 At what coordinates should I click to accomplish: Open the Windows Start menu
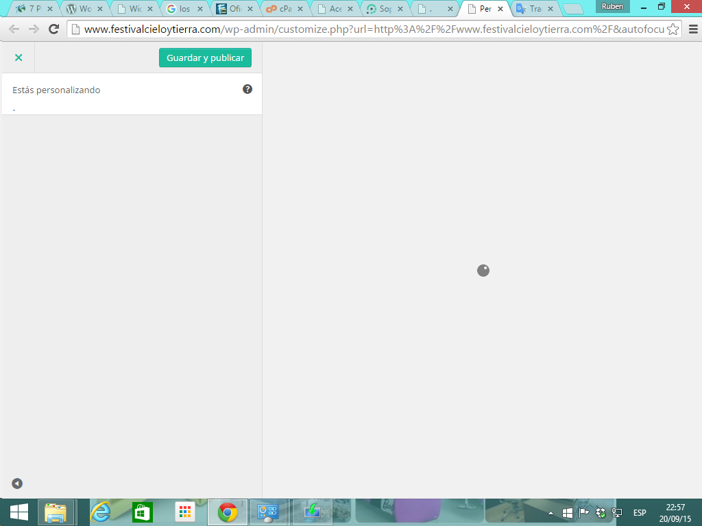(x=19, y=512)
